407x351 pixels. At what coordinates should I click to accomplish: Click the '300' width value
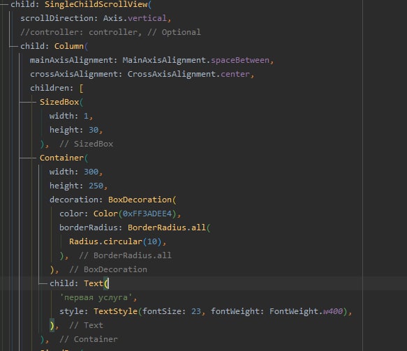[91, 172]
